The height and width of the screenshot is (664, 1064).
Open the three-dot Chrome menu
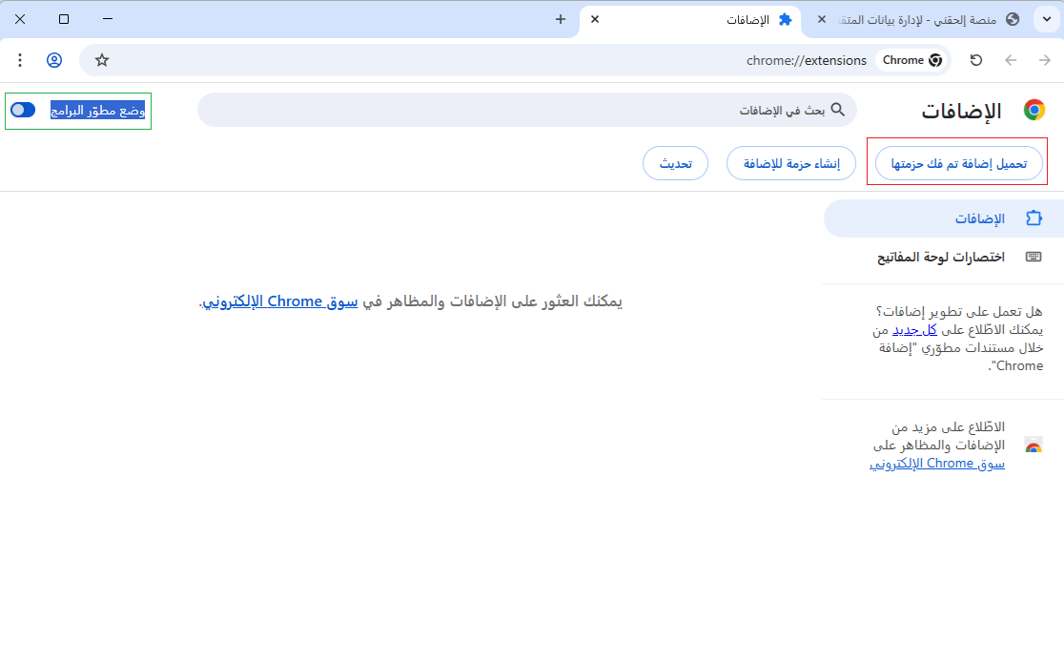[x=20, y=59]
